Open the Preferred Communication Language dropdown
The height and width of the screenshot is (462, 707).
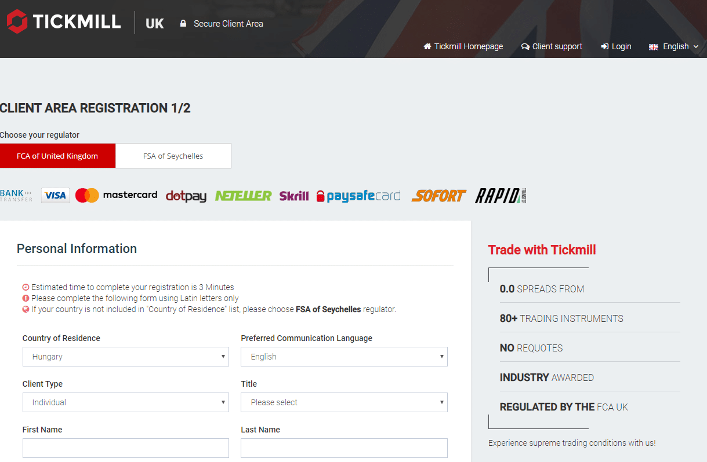(344, 357)
